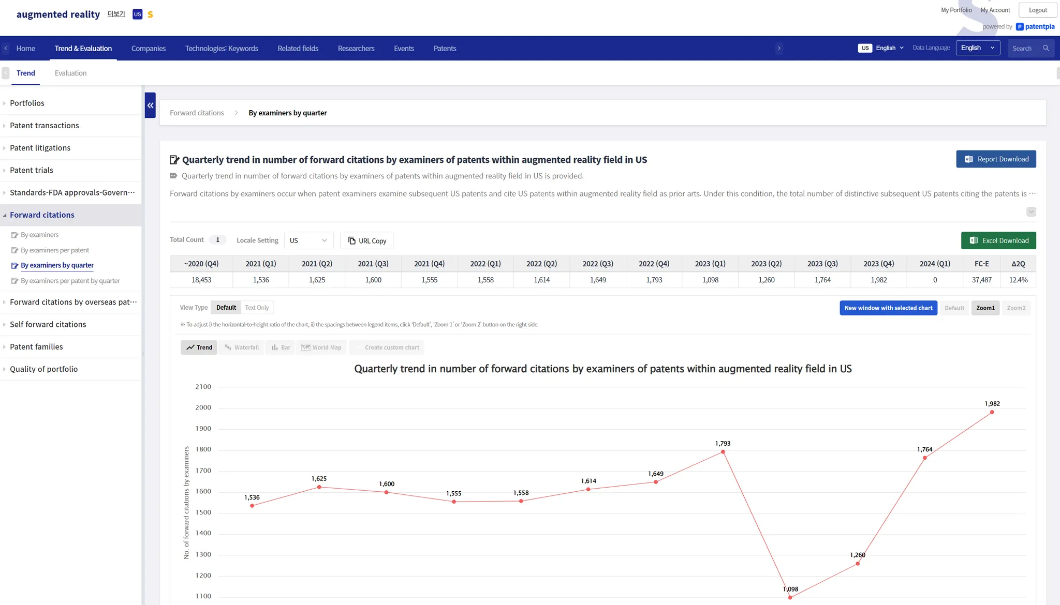Click the search magnifier icon
1060x605 pixels.
[x=1046, y=48]
